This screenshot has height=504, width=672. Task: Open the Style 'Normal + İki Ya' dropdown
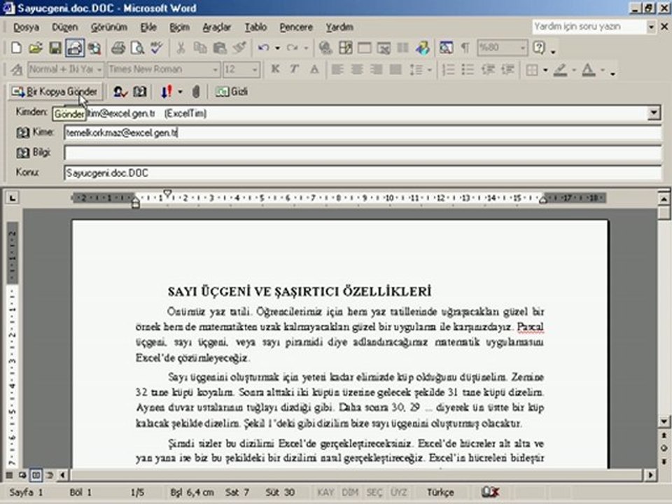tap(99, 69)
